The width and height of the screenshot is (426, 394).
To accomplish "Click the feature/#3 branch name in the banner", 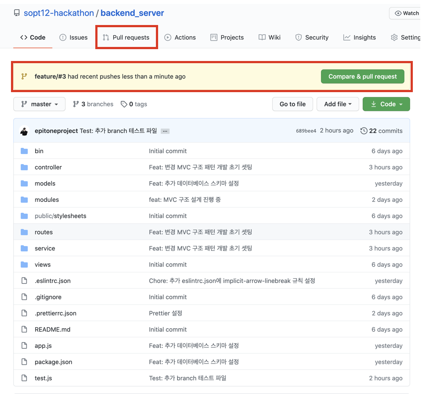I will tap(50, 76).
